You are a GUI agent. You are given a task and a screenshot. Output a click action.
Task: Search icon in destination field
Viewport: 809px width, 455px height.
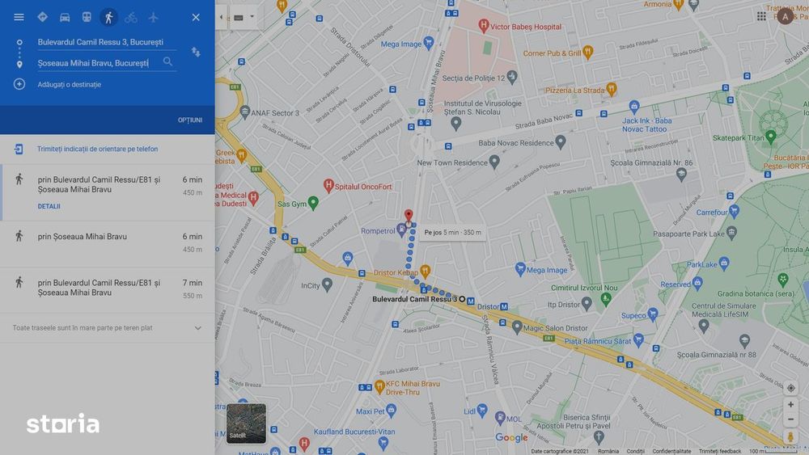coord(167,62)
